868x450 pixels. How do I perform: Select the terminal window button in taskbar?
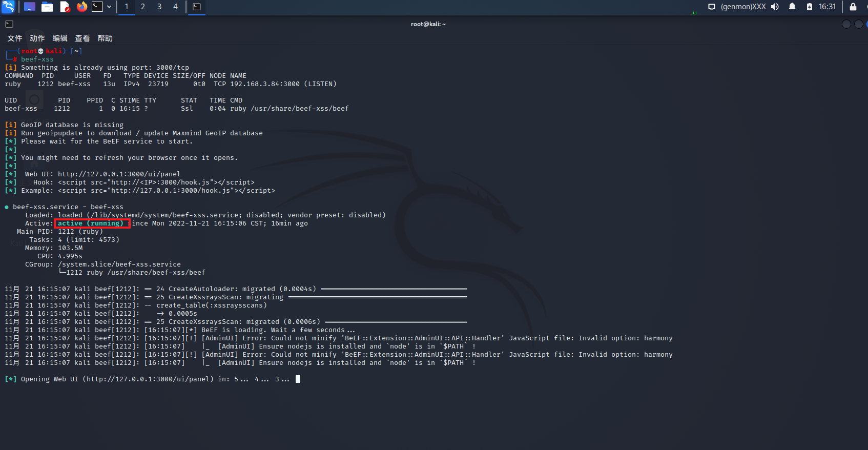[197, 7]
